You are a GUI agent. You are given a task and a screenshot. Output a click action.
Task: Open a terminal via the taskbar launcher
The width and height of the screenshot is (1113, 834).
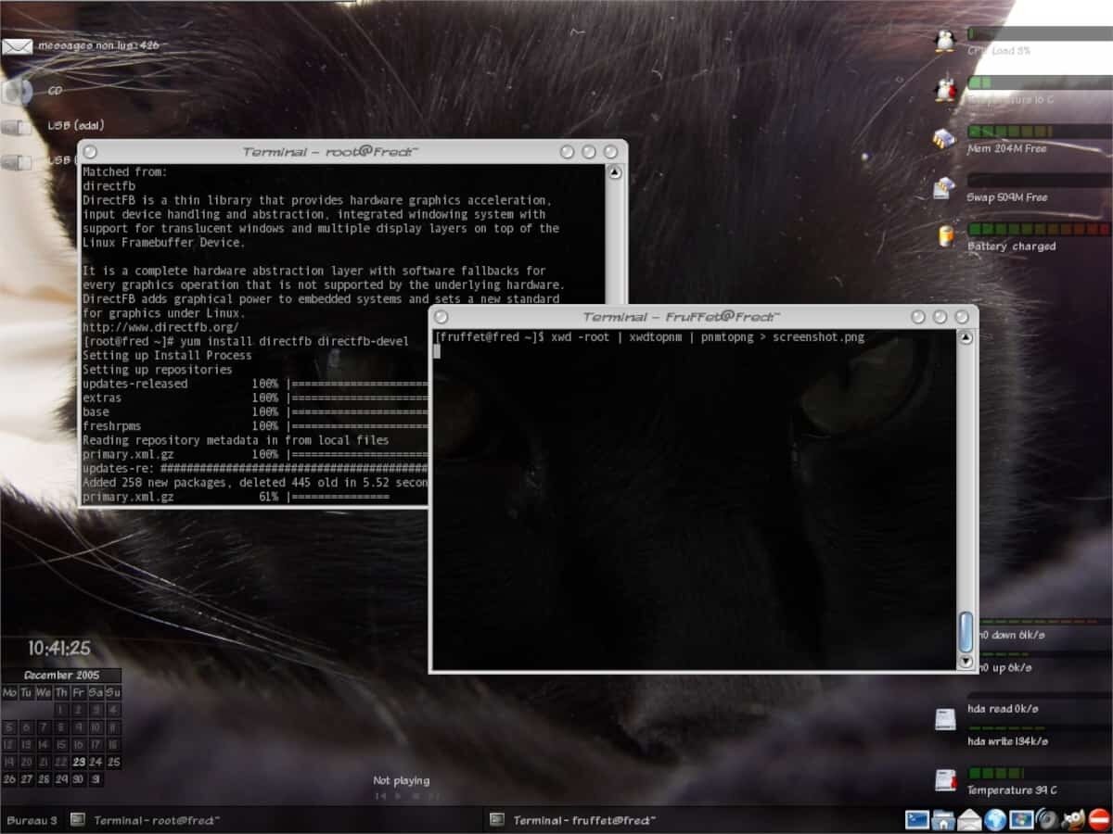[x=916, y=818]
